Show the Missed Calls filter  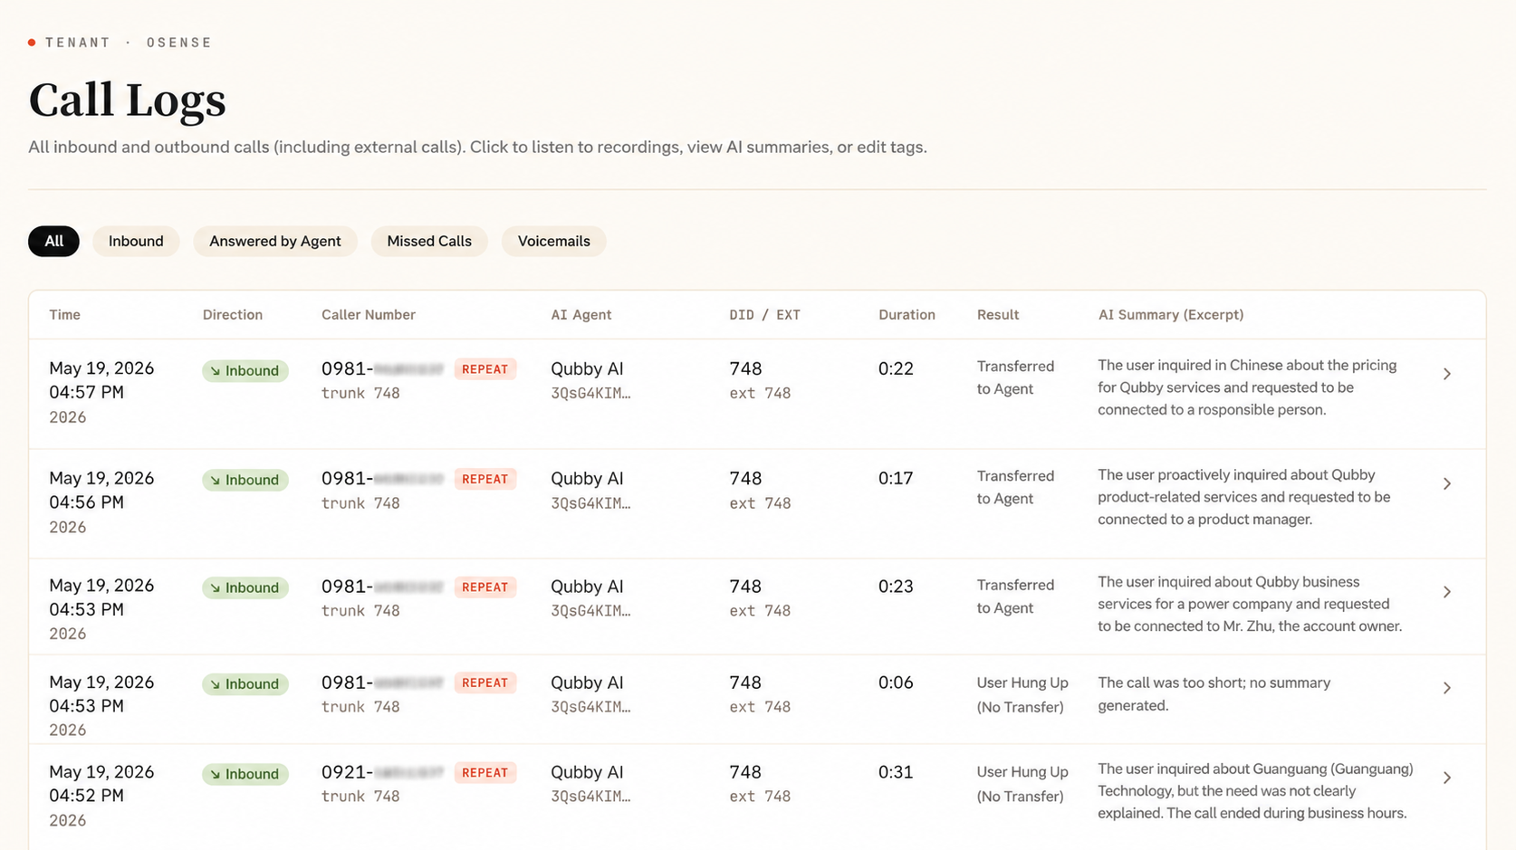[429, 241]
